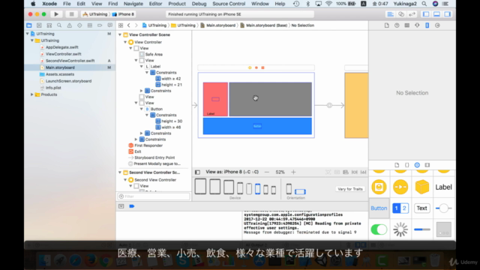The image size is (480, 270).
Task: Pick the Segmented Control in object library
Action: 400,208
